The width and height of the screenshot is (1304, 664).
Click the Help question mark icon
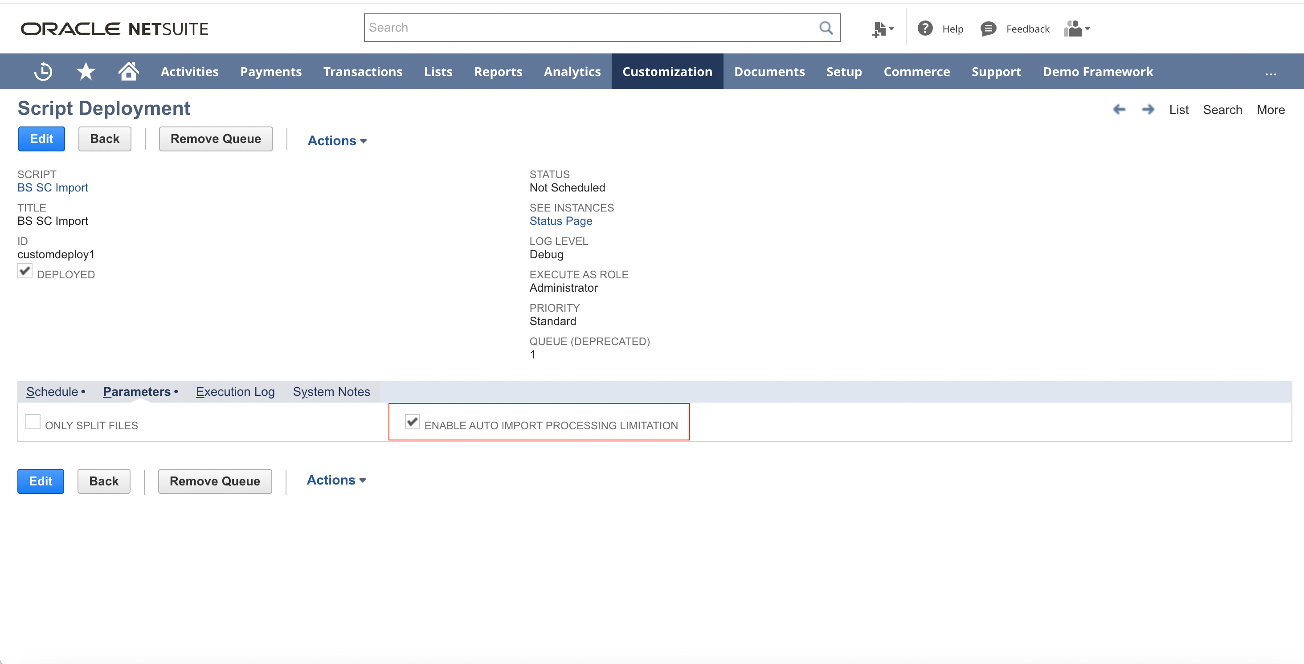[925, 29]
